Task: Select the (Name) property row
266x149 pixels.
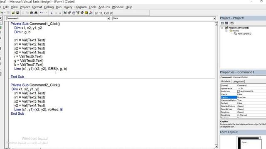Action: click(x=243, y=86)
